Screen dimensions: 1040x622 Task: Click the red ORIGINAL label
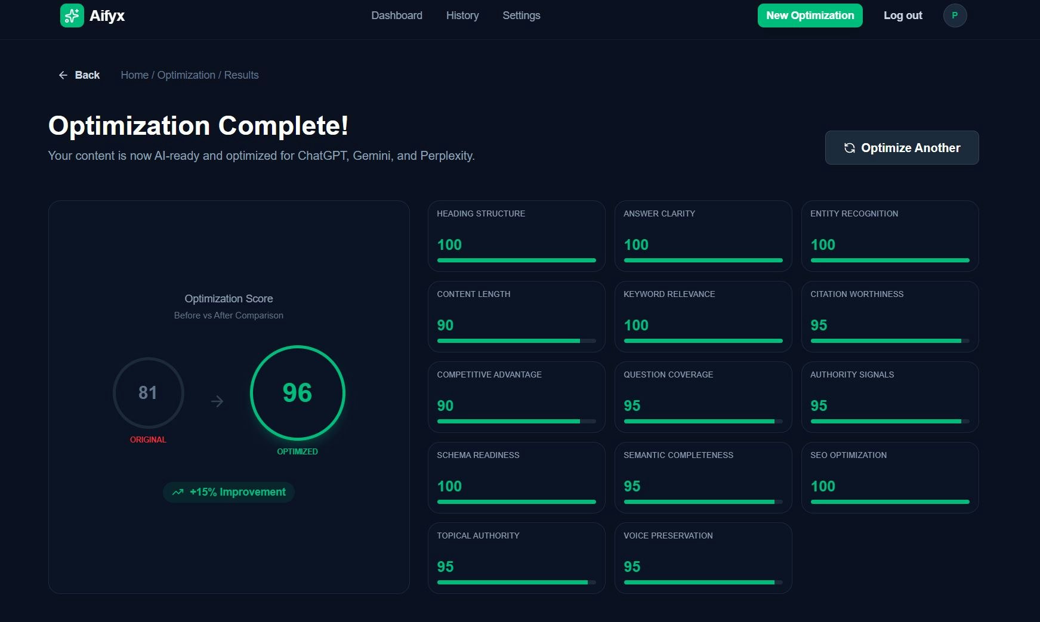click(x=148, y=440)
